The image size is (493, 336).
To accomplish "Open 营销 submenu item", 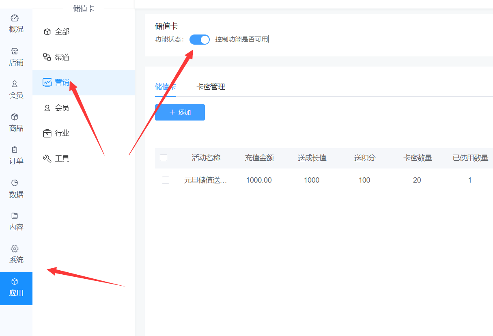I will pos(84,82).
